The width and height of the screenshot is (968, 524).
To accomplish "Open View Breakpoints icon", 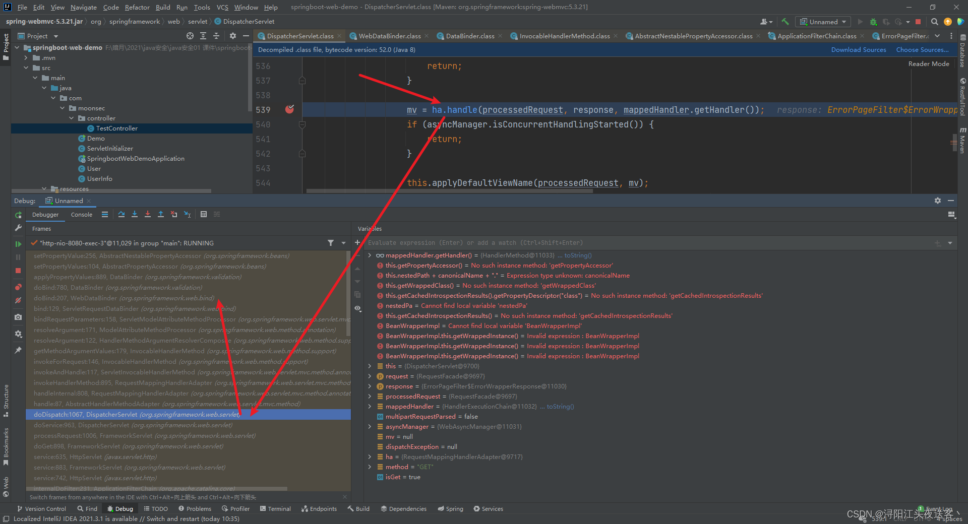I will (x=18, y=287).
